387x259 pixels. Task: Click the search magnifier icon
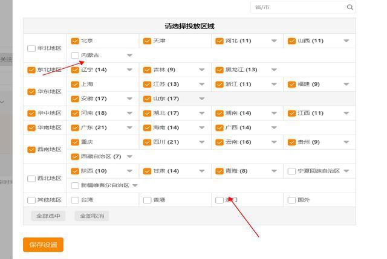coord(350,7)
